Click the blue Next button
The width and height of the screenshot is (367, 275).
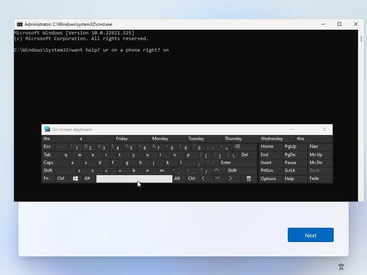(311, 235)
